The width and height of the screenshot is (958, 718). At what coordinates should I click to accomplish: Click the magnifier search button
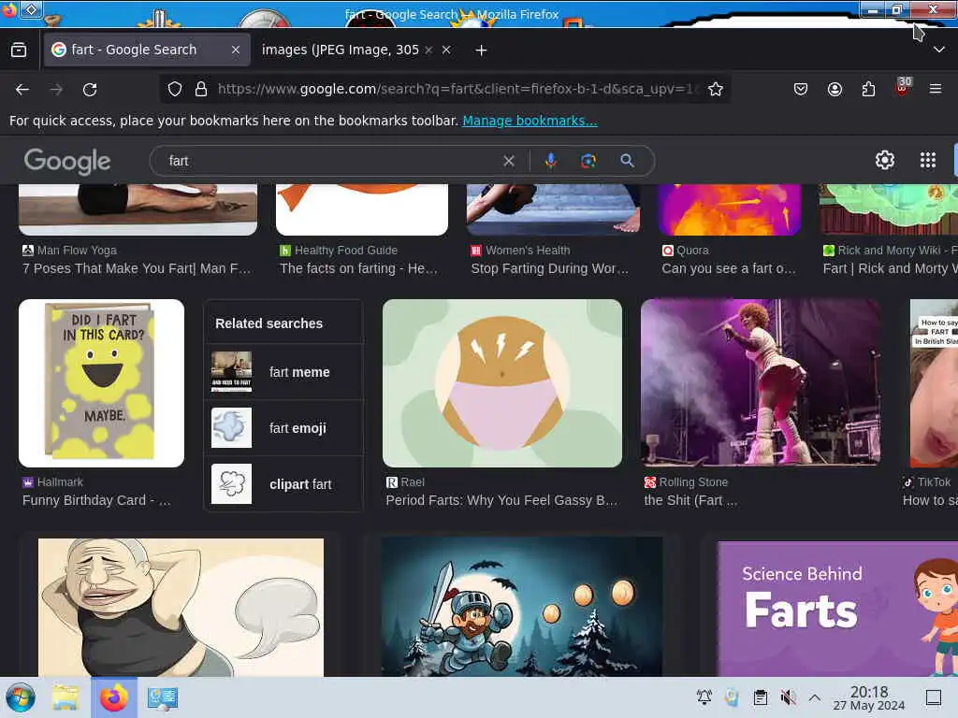627,161
